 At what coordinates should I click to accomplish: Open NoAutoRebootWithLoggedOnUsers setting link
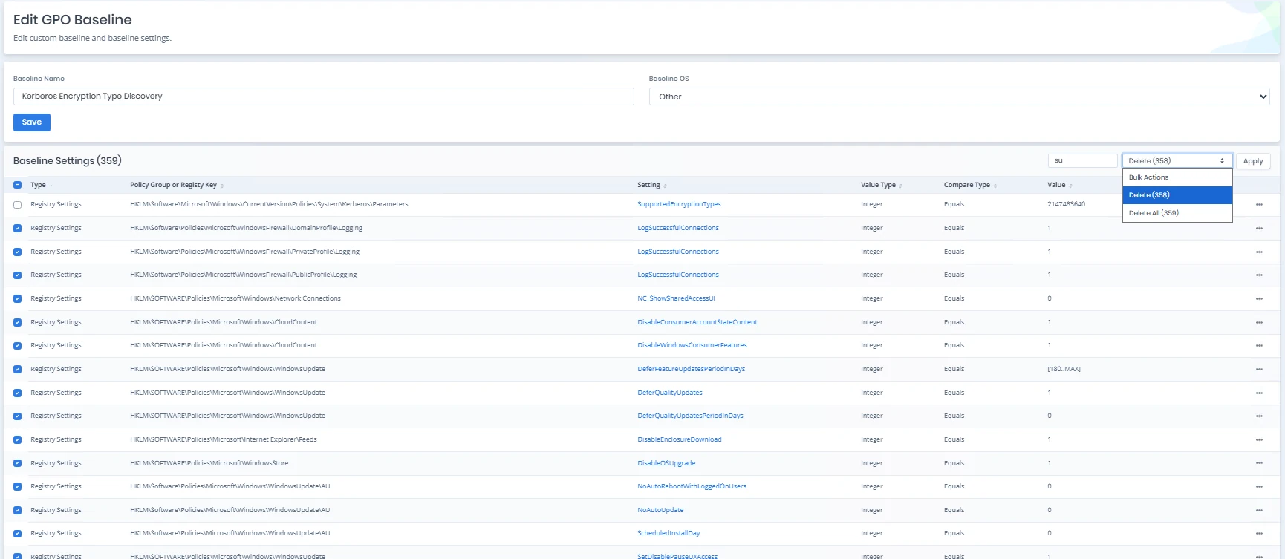[x=692, y=486]
